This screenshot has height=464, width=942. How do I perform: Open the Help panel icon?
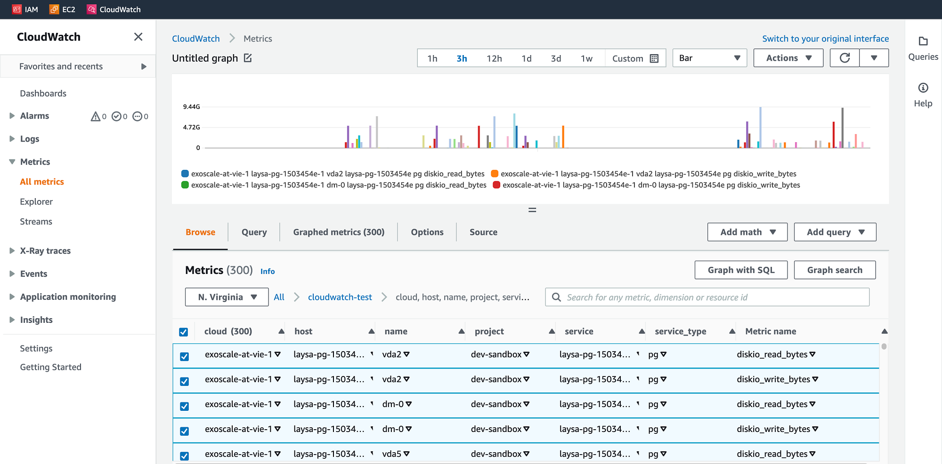click(923, 88)
